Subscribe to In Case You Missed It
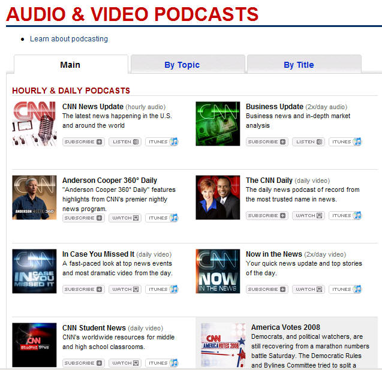382x370 pixels. pyautogui.click(x=83, y=289)
